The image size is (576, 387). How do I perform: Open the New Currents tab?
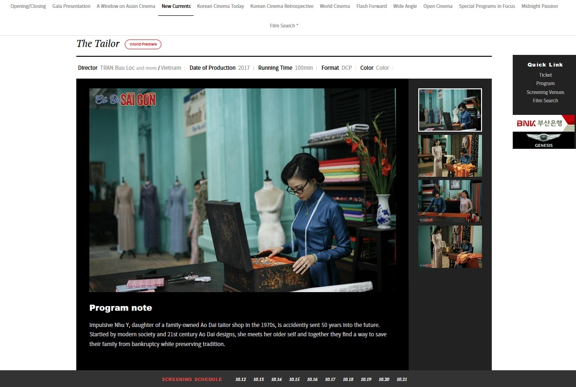coord(176,7)
